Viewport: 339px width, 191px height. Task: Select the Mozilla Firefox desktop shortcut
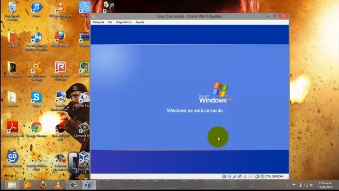coord(60,39)
